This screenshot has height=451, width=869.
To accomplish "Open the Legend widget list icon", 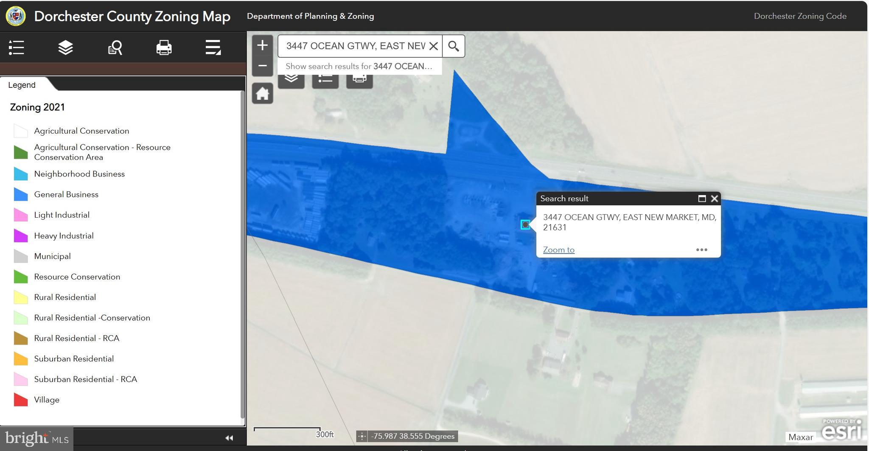I will [16, 48].
